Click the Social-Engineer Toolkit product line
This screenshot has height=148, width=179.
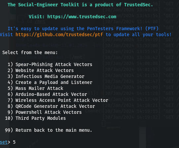(80, 5)
